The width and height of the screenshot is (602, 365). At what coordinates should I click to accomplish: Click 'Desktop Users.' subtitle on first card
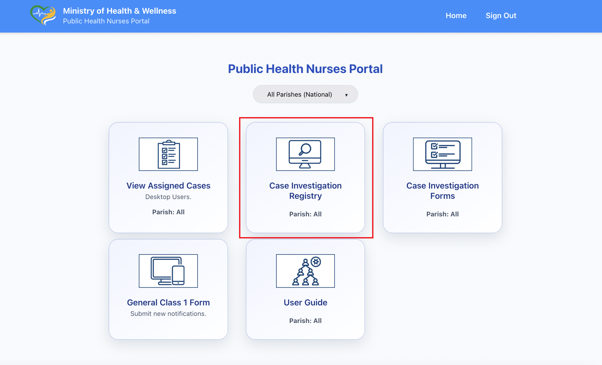click(168, 197)
